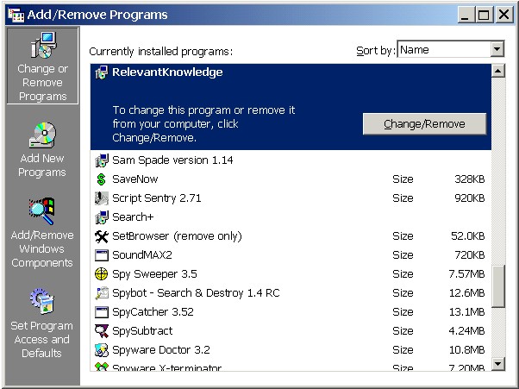
Task: Click the RelevantKnowledge program icon
Action: point(101,72)
